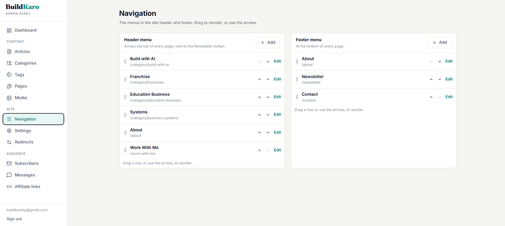This screenshot has height=226, width=505.
Task: Open Subscribers page
Action: [33, 163]
